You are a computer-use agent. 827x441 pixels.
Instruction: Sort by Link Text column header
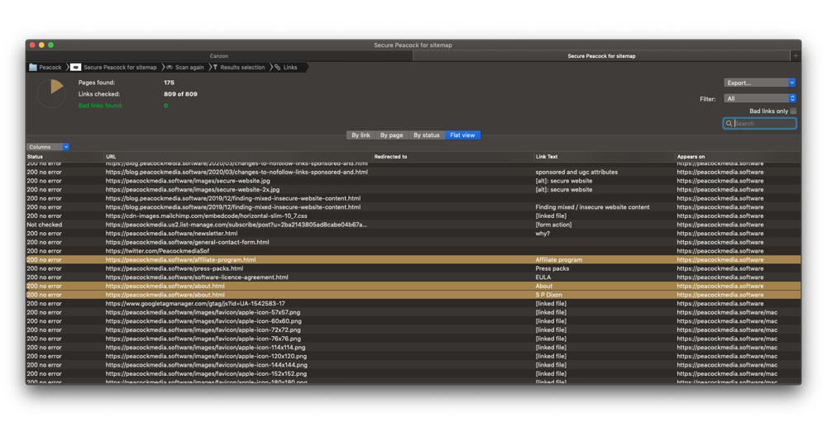[x=605, y=156]
